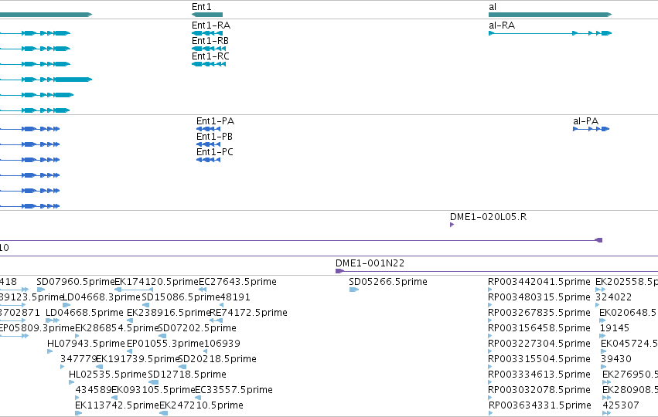Click the SD05266.5prime label
This screenshot has height=417, width=658.
tap(388, 282)
